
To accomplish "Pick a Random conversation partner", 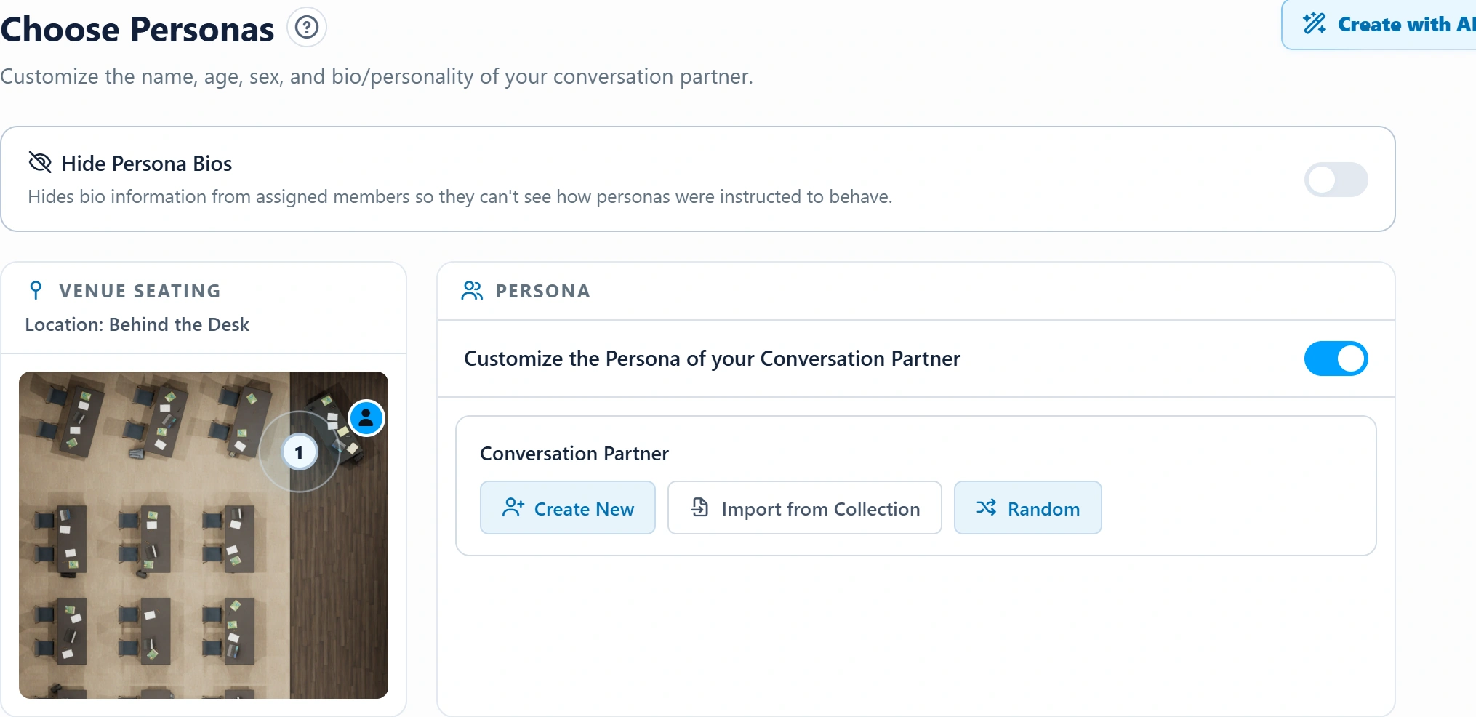I will tap(1028, 508).
